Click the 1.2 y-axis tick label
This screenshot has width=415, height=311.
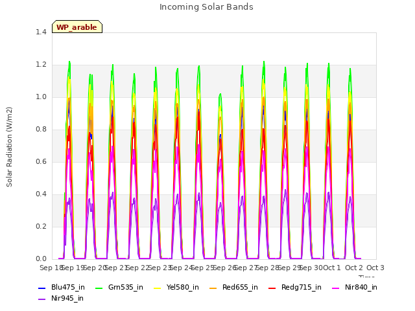41,65
